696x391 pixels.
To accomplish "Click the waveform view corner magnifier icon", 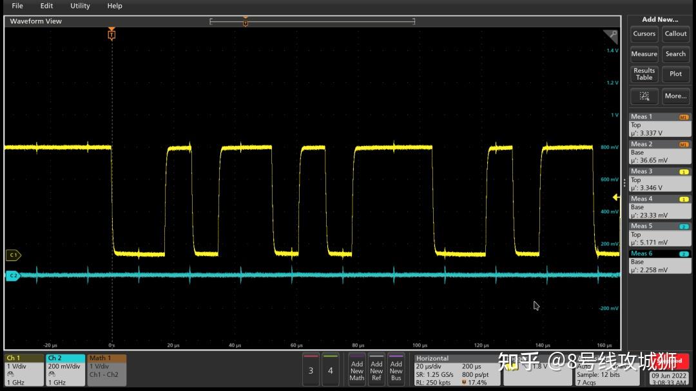I will point(611,36).
